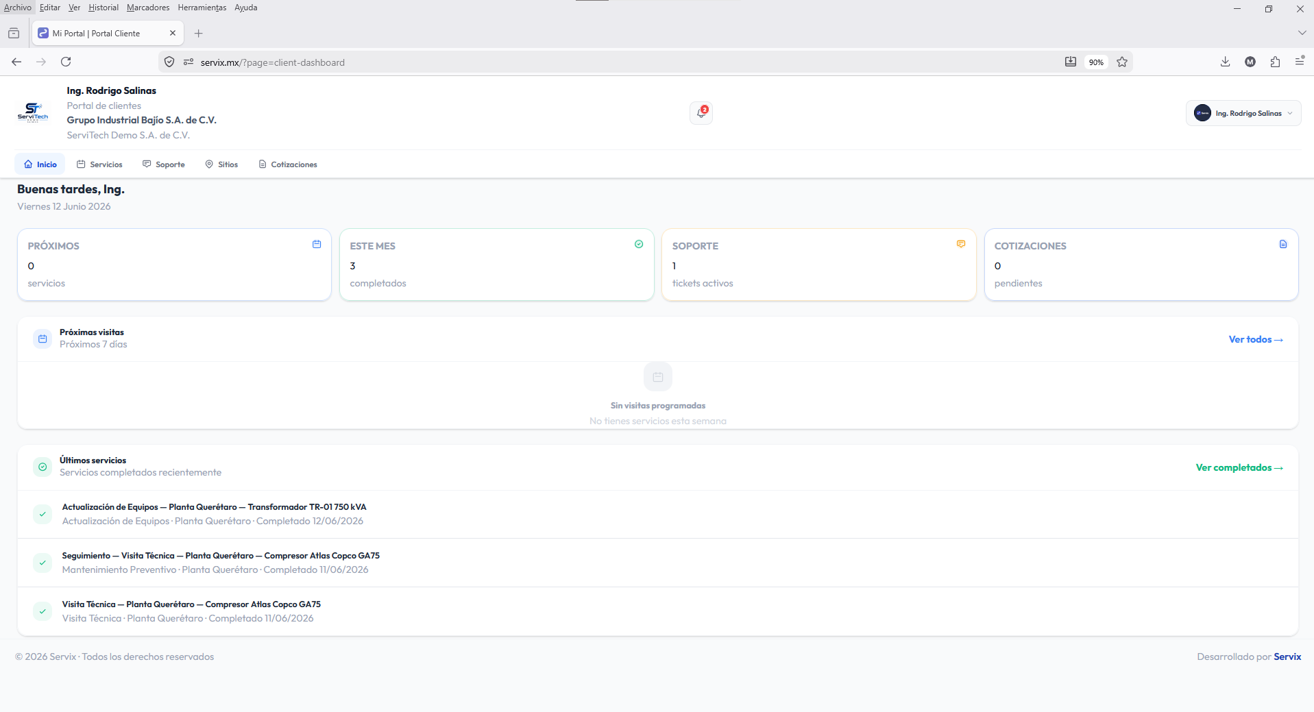1314x712 pixels.
Task: Click the shield tracking protection icon
Action: (x=169, y=62)
